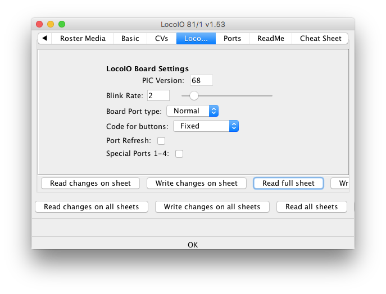
Task: Go to the Ports tab
Action: point(232,39)
